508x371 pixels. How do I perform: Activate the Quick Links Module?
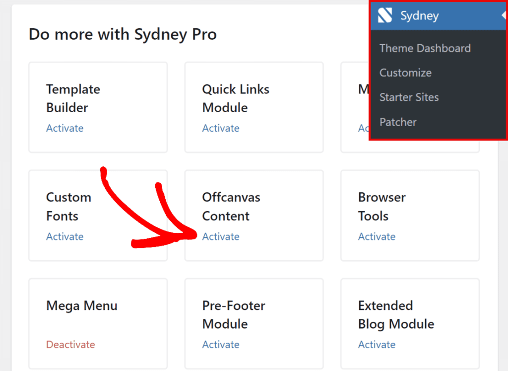click(x=220, y=128)
